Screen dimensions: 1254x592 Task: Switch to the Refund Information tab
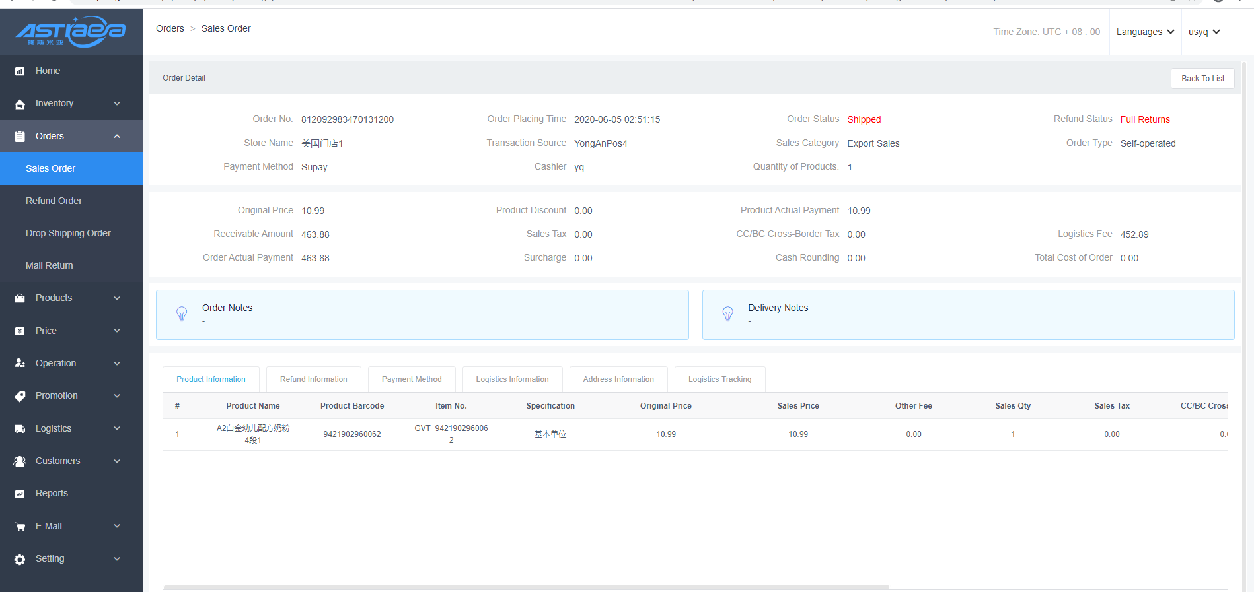313,379
